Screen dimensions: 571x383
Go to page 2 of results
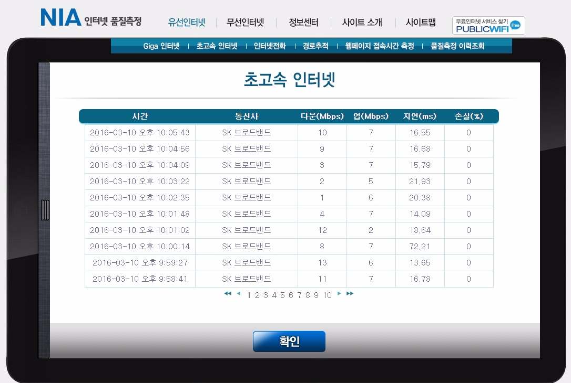pyautogui.click(x=257, y=295)
